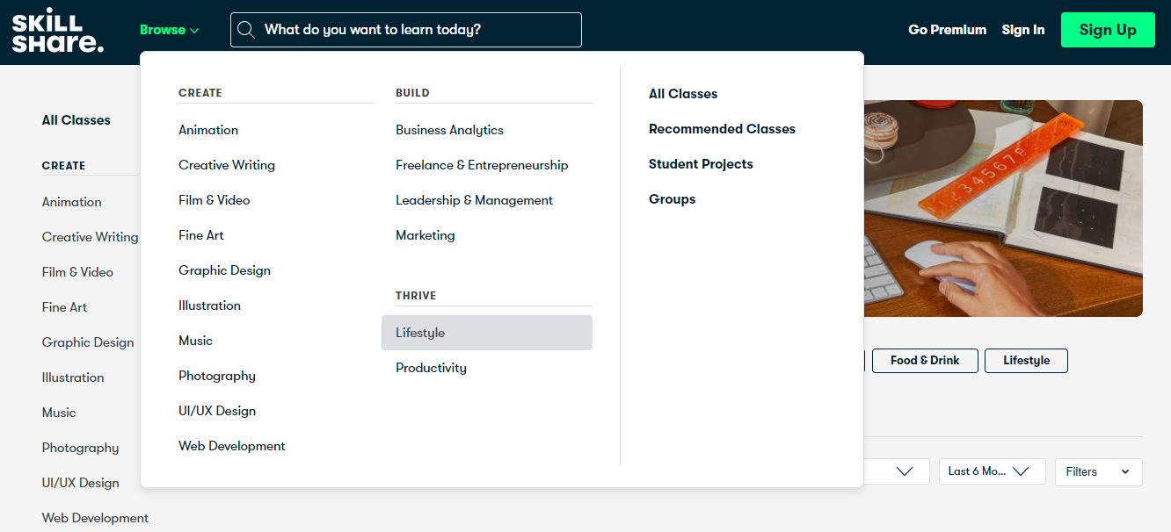
Task: Select Marketing under Build
Action: (425, 235)
